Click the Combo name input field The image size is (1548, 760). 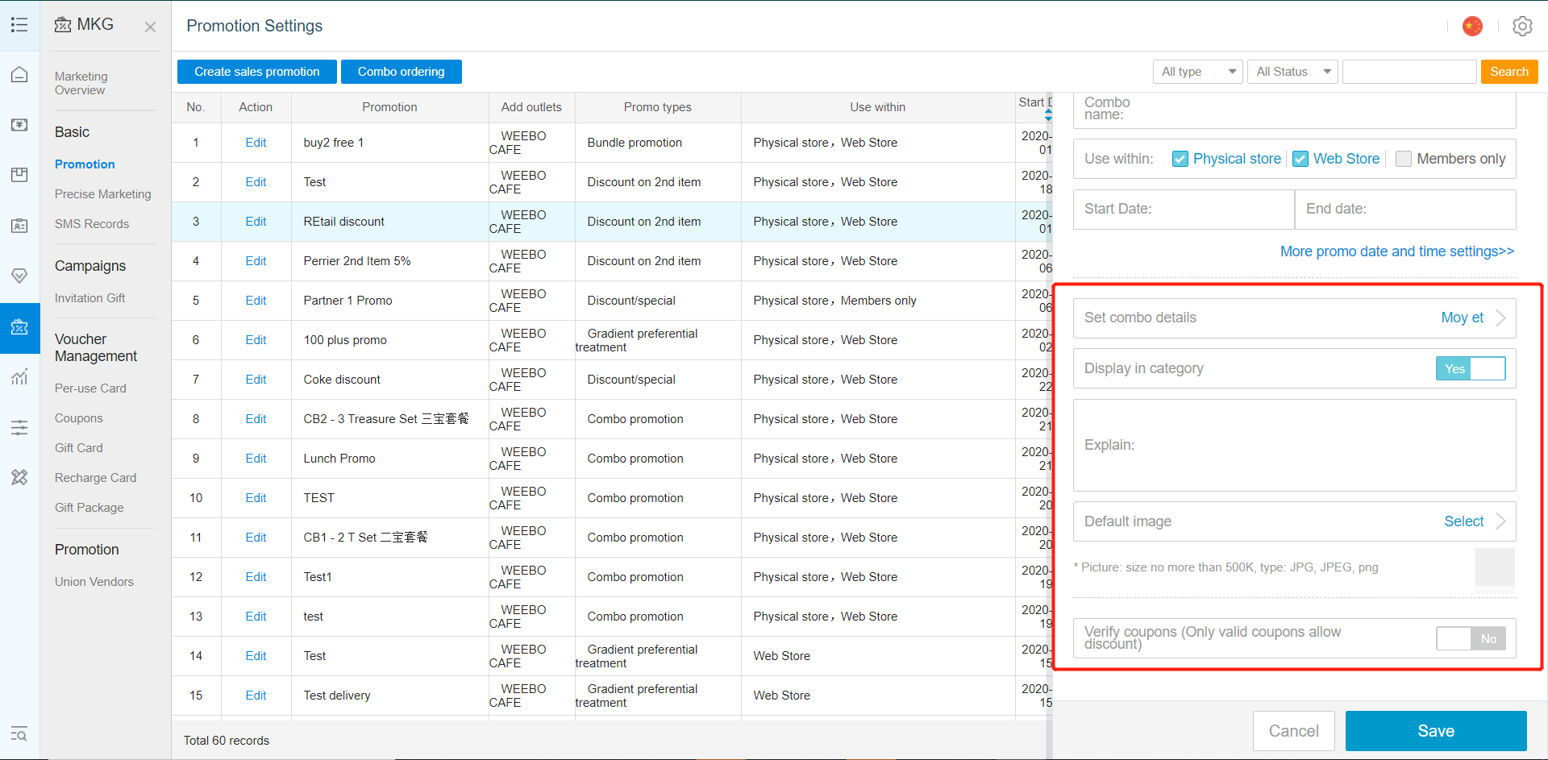pos(1294,110)
